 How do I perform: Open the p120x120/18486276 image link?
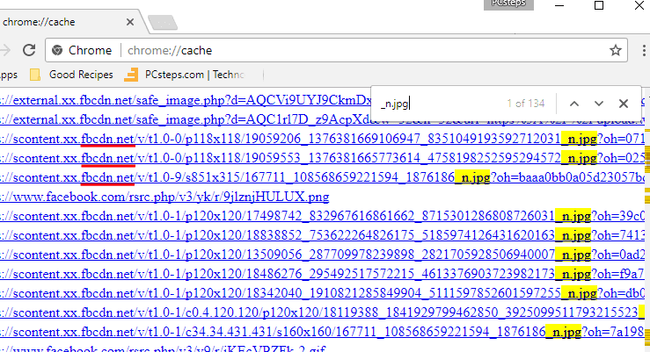[x=323, y=274]
